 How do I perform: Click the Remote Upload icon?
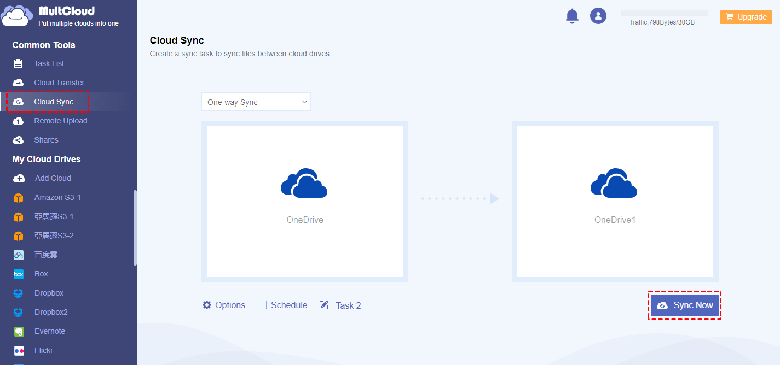18,121
